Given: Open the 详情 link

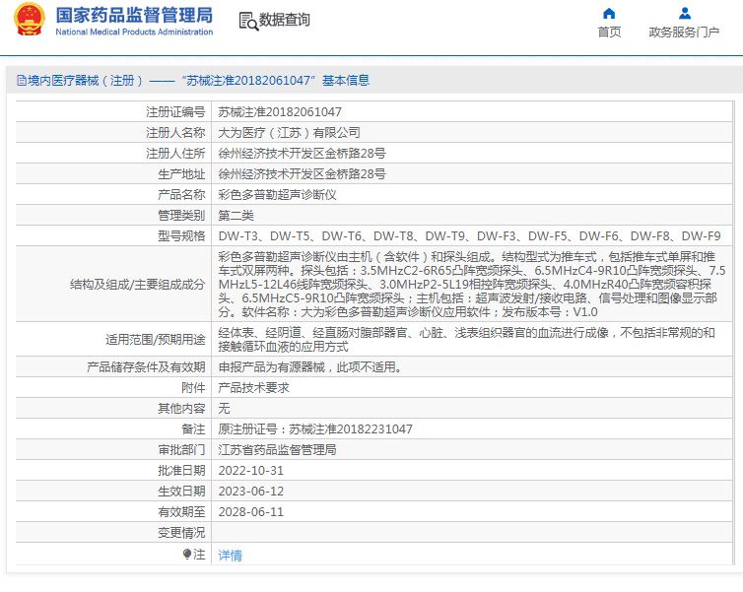Looking at the screenshot, I should point(231,555).
